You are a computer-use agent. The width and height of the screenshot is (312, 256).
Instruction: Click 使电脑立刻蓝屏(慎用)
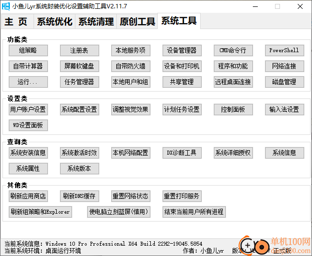pos(119,212)
